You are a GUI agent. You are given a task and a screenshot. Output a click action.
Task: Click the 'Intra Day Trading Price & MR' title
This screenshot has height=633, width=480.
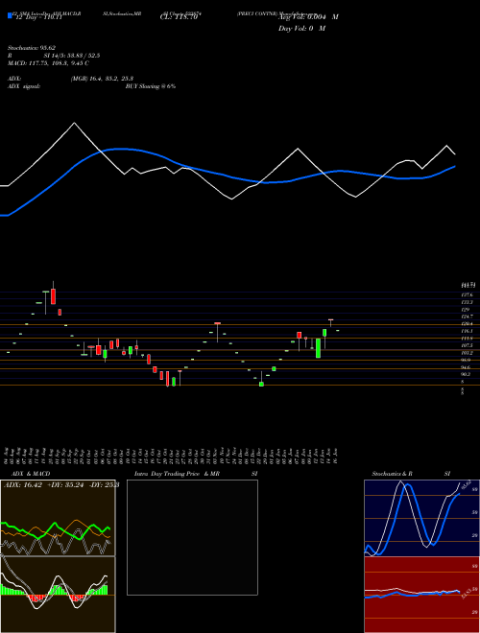point(177,474)
